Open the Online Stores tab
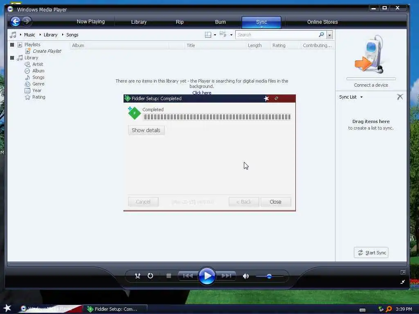This screenshot has height=314, width=419. (322, 22)
